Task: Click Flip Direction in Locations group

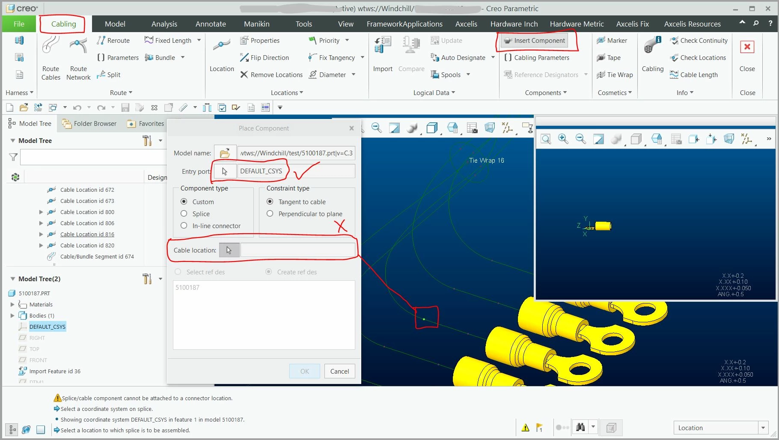Action: coord(265,57)
